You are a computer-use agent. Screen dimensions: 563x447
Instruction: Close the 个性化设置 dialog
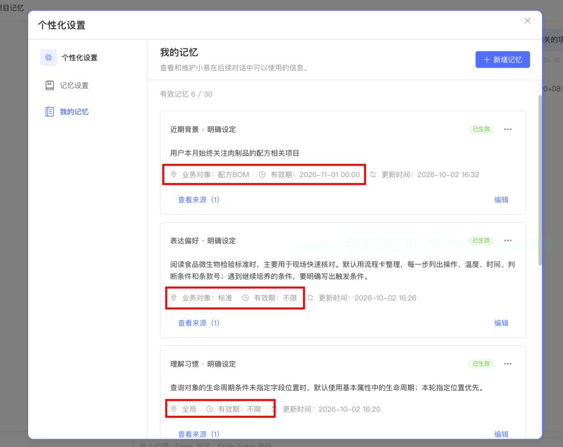(x=528, y=21)
